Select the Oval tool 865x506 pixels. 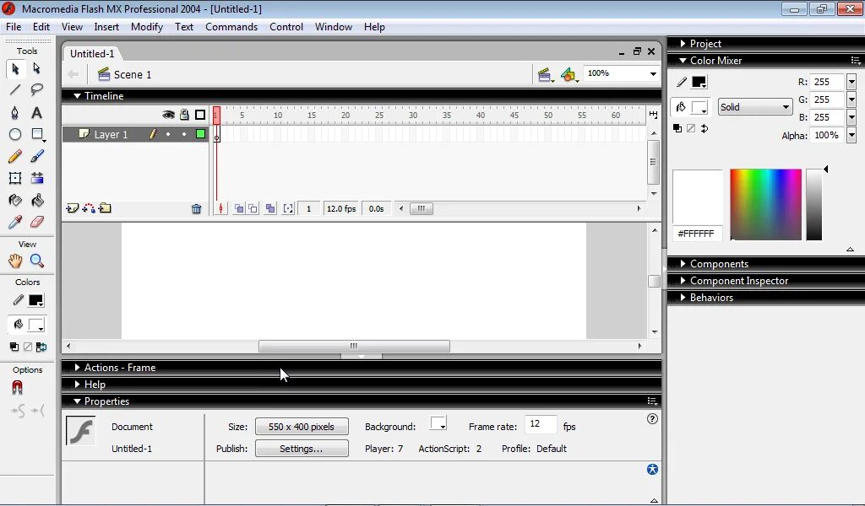point(15,134)
